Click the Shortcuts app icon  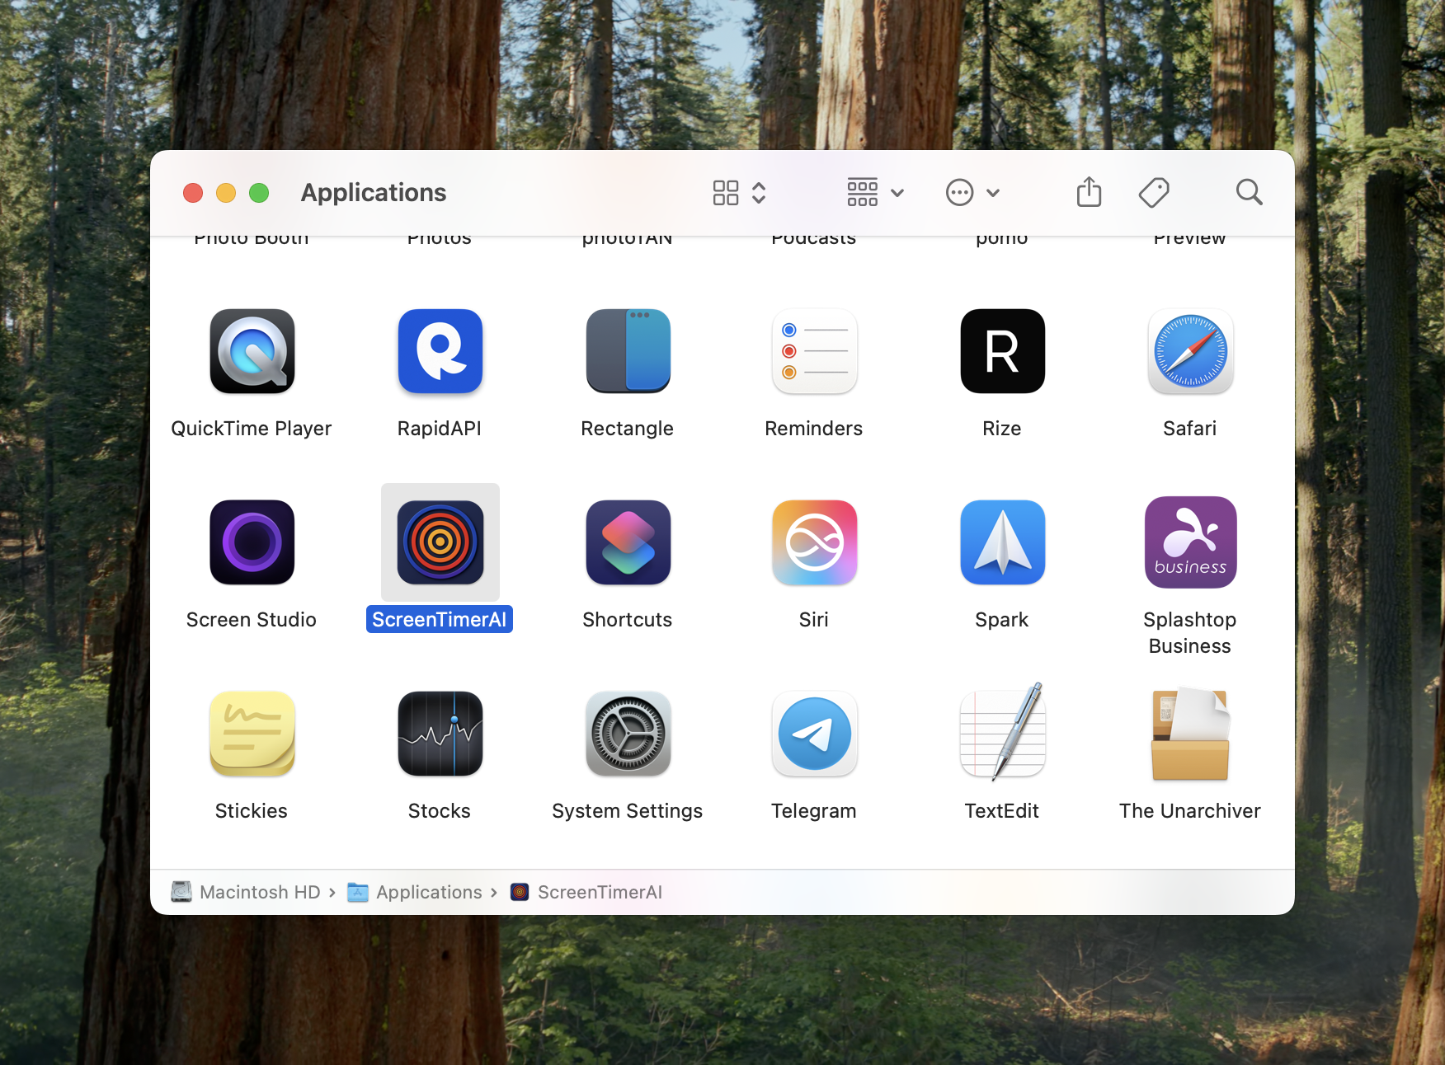(627, 542)
